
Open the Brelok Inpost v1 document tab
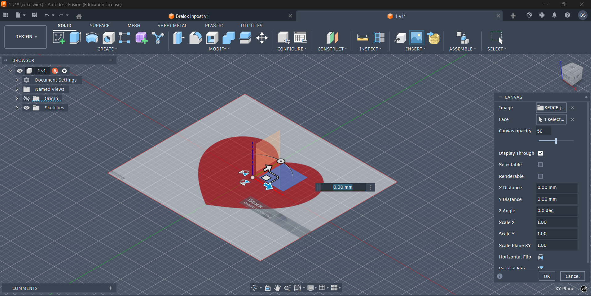coord(192,16)
